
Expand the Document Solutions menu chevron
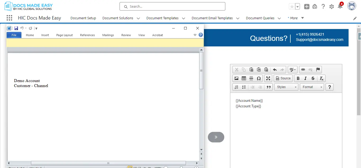[138, 18]
